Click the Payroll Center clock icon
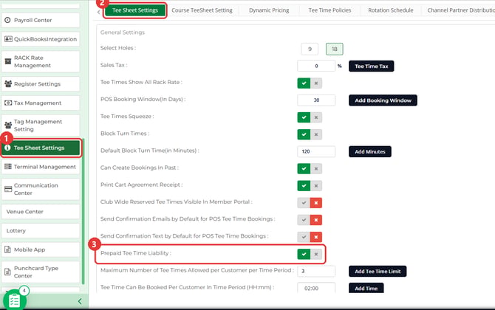The width and height of the screenshot is (495, 310). point(7,20)
